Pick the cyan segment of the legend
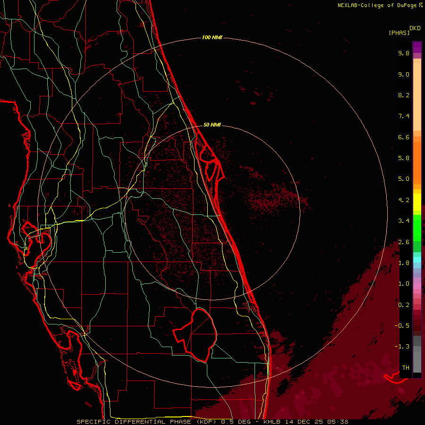This screenshot has height=425, width=425. 417,259
